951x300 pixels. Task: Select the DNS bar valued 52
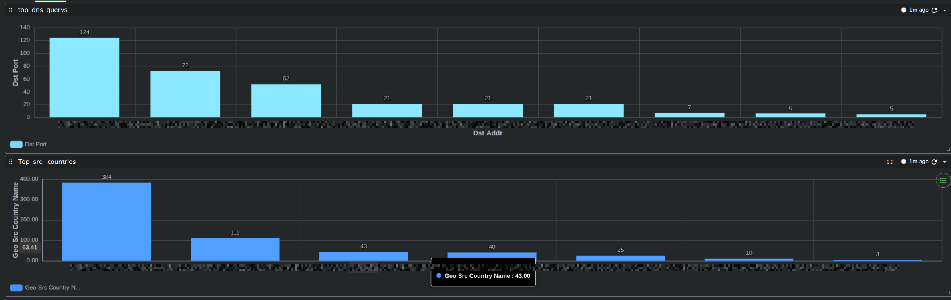click(x=286, y=101)
